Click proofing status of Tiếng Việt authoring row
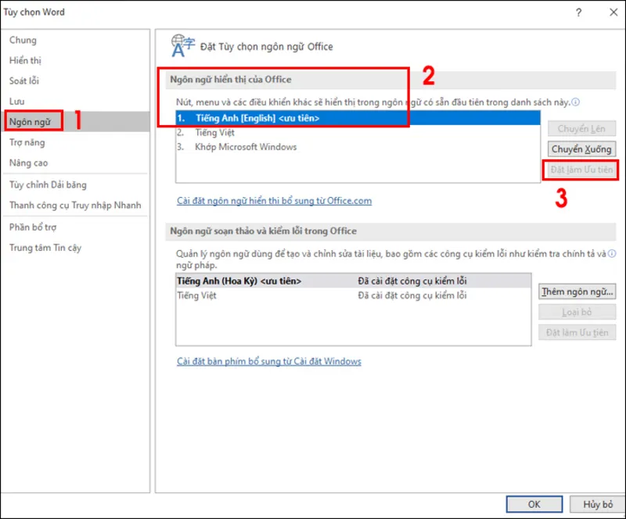This screenshot has width=626, height=519. (412, 295)
